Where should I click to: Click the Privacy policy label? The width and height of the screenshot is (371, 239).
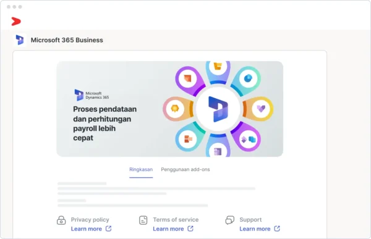pos(90,220)
